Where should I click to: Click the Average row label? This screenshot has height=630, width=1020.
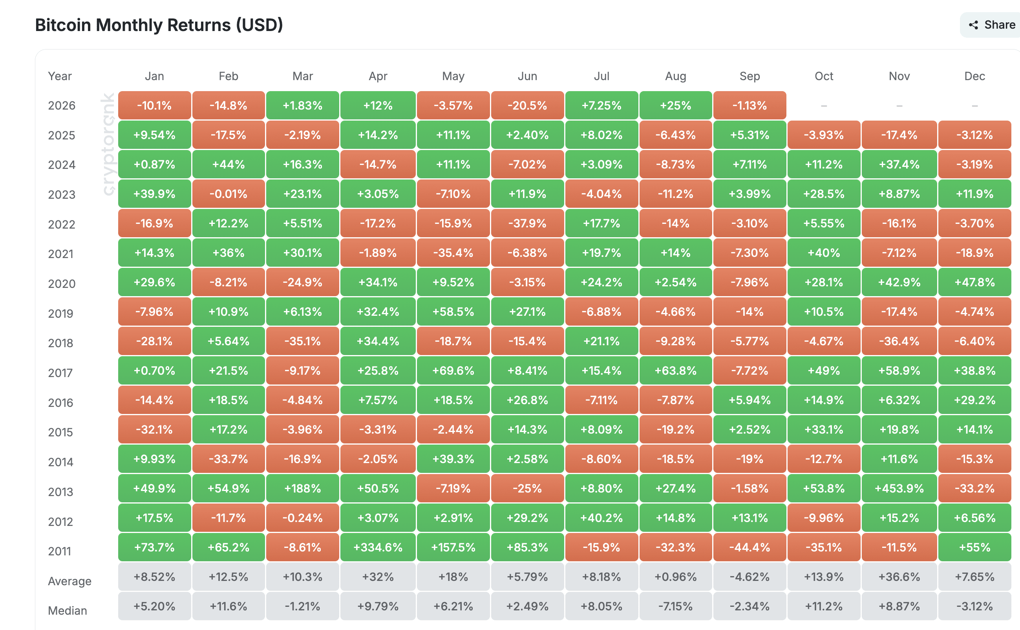click(69, 581)
